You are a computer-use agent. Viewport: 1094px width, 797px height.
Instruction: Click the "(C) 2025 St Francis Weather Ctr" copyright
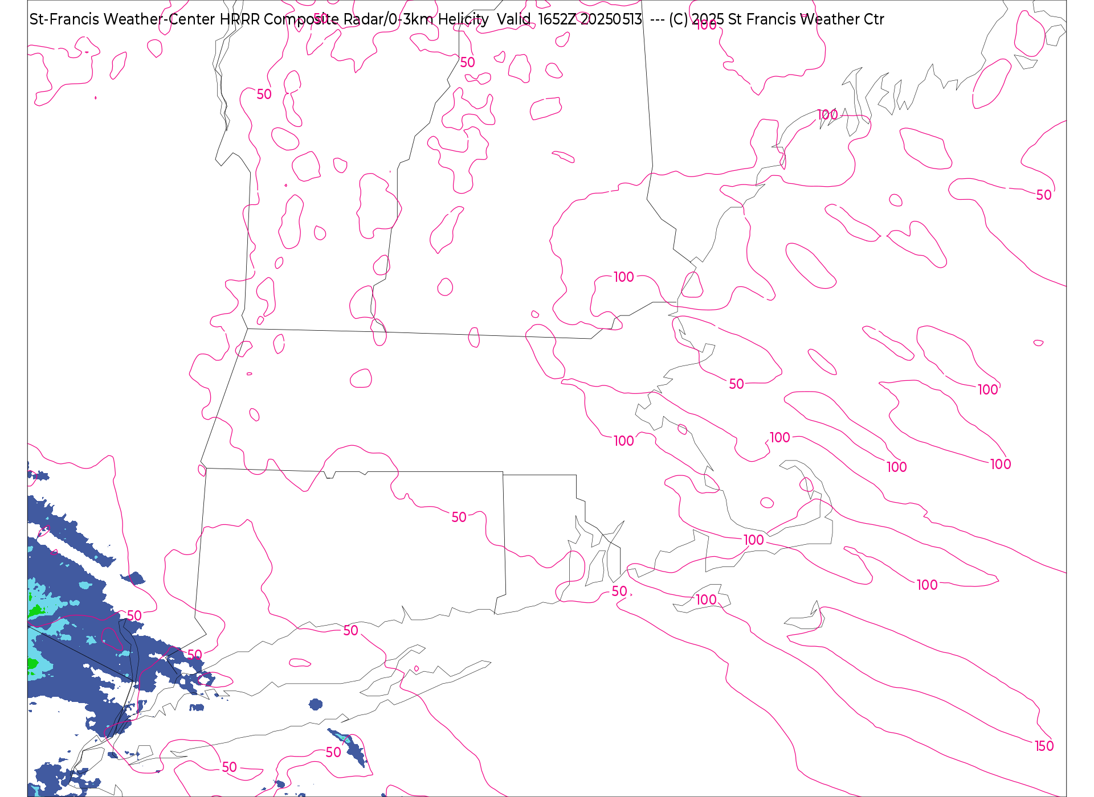pyautogui.click(x=777, y=19)
